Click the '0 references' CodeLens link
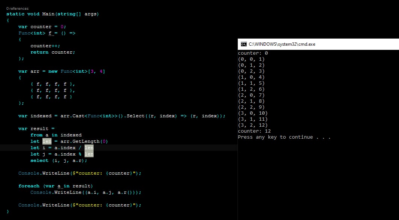Image resolution: width=399 pixels, height=220 pixels. tap(17, 9)
